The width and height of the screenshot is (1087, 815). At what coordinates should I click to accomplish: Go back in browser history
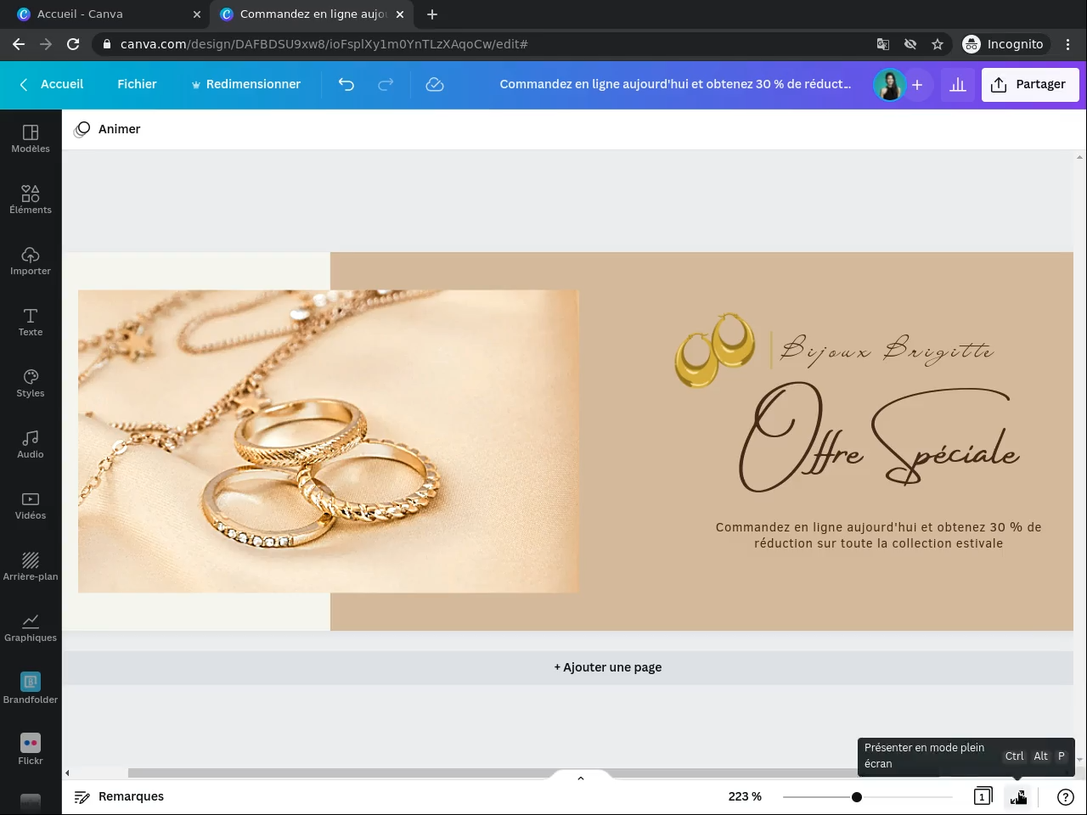coord(19,44)
